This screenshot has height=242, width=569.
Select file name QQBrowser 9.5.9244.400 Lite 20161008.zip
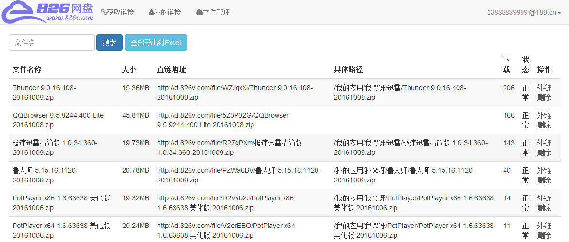point(58,121)
